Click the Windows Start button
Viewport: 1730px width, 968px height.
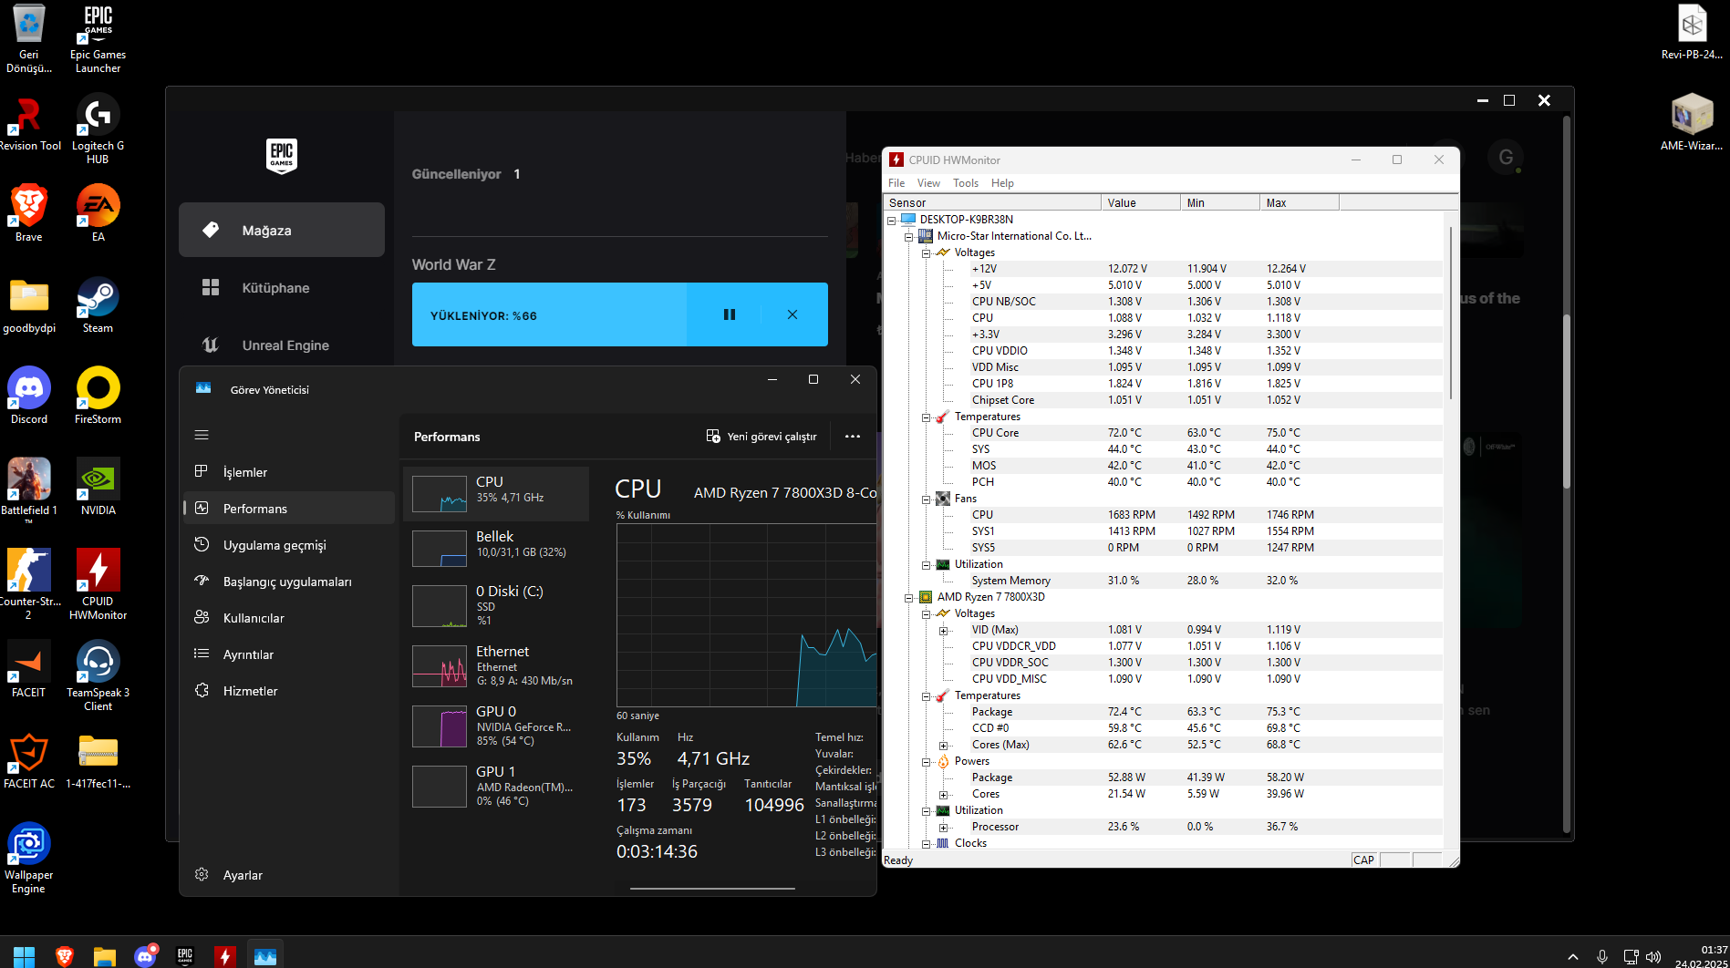24,956
